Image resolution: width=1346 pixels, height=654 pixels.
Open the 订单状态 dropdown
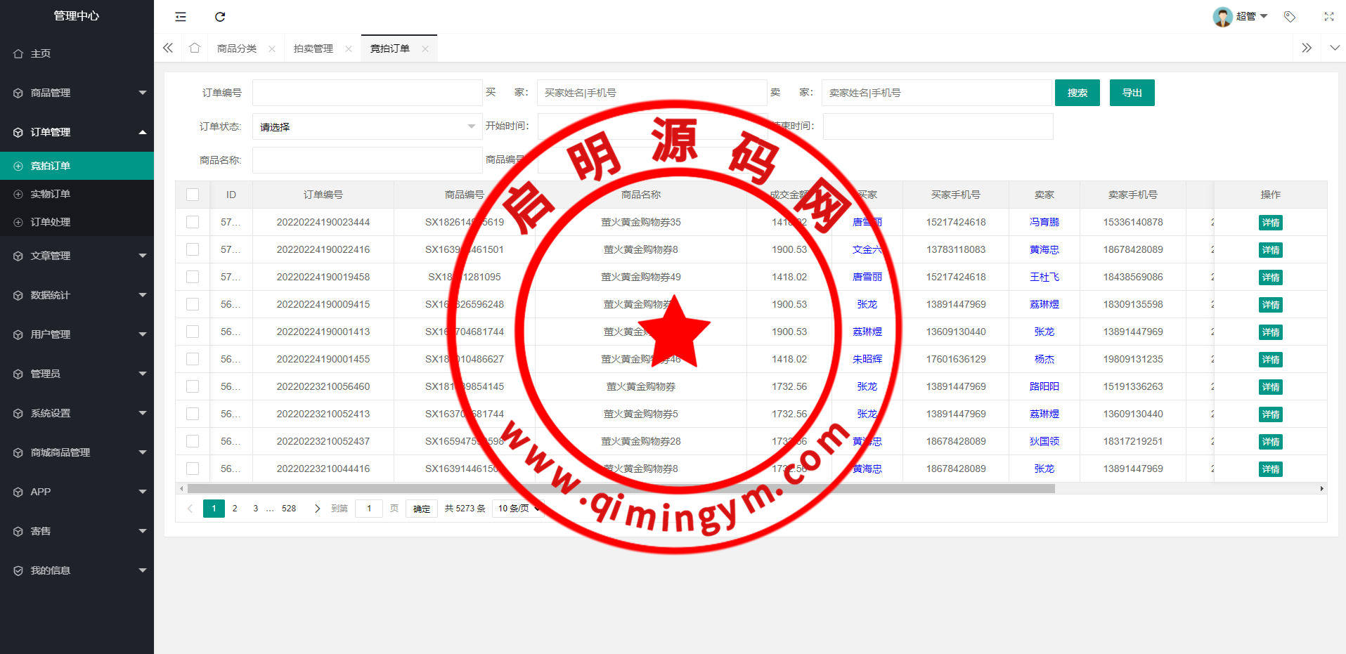coord(367,126)
